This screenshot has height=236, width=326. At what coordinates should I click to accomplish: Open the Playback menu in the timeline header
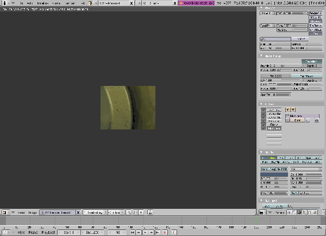pos(48,232)
